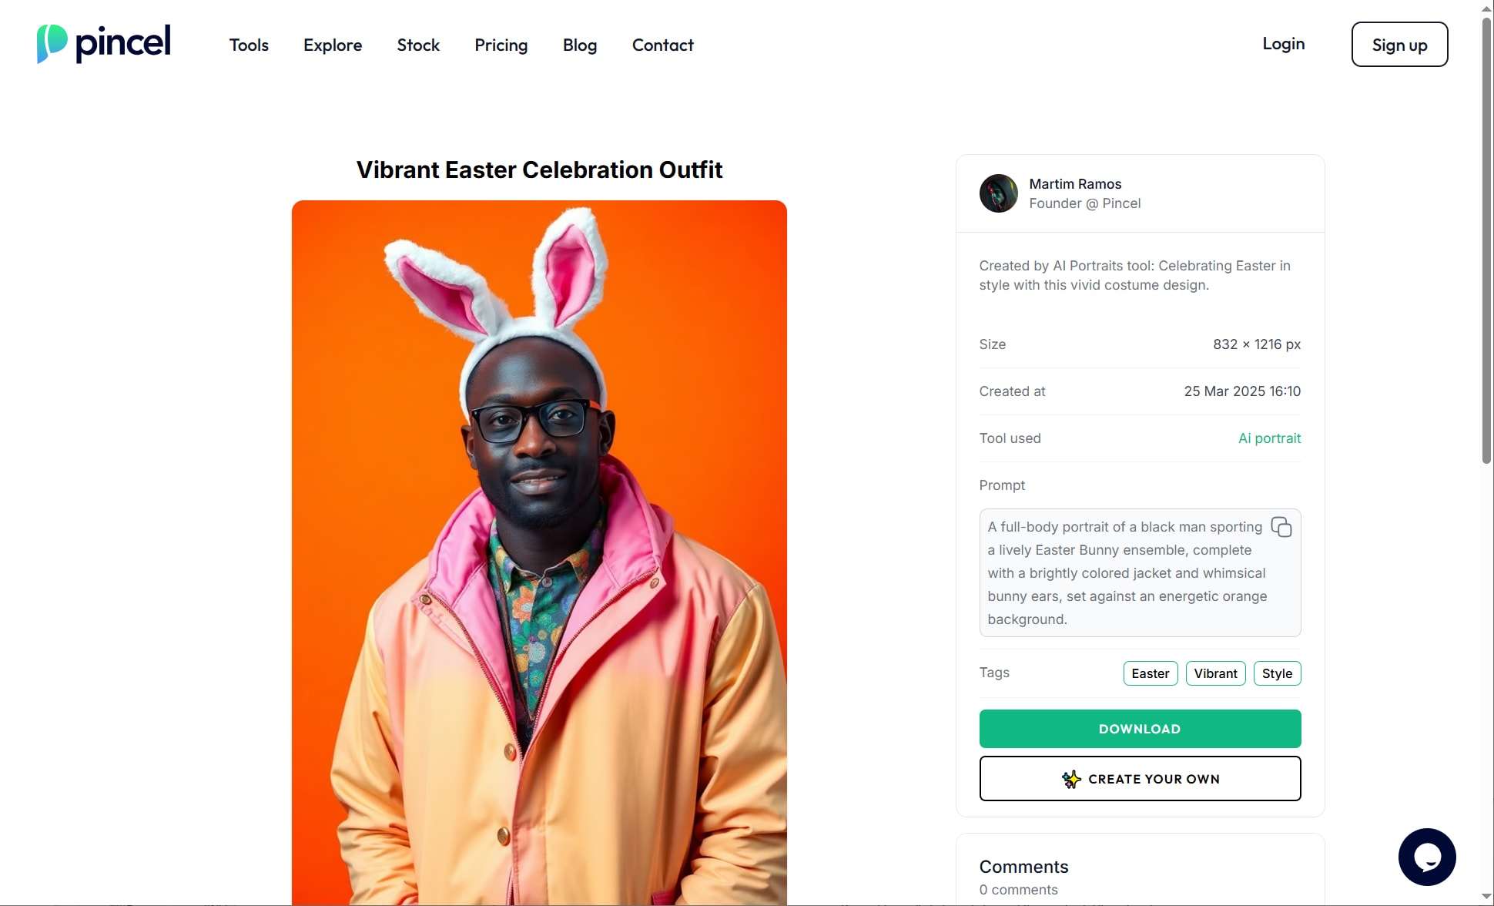Select the Vibrant tag
The height and width of the screenshot is (906, 1494).
(1215, 673)
